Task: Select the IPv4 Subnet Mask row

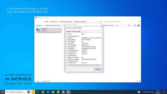Action: coord(84,45)
